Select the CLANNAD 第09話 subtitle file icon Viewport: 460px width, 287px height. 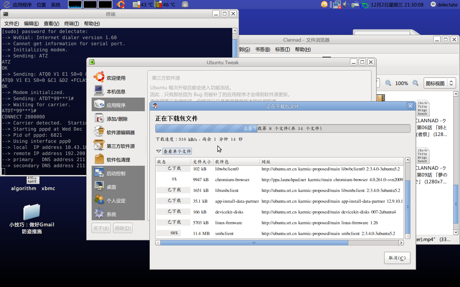tap(423, 155)
